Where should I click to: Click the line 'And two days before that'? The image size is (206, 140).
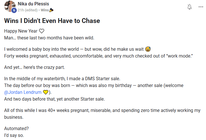click(54, 99)
